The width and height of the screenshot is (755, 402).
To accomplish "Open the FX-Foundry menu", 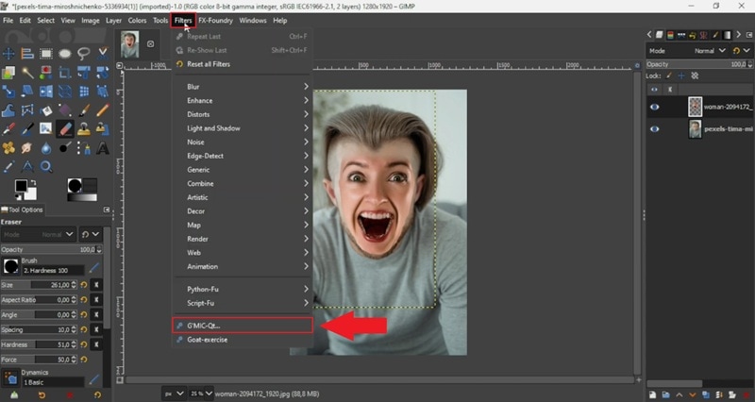I will point(215,20).
